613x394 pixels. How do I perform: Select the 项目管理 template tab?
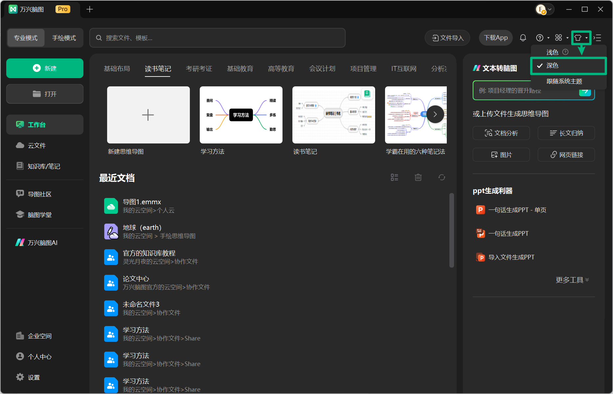pyautogui.click(x=363, y=69)
